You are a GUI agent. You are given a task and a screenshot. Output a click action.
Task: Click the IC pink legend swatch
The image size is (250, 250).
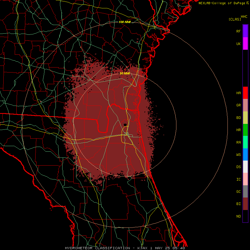(x=245, y=179)
